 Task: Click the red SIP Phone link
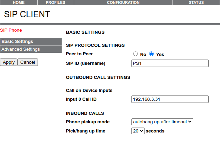11,30
